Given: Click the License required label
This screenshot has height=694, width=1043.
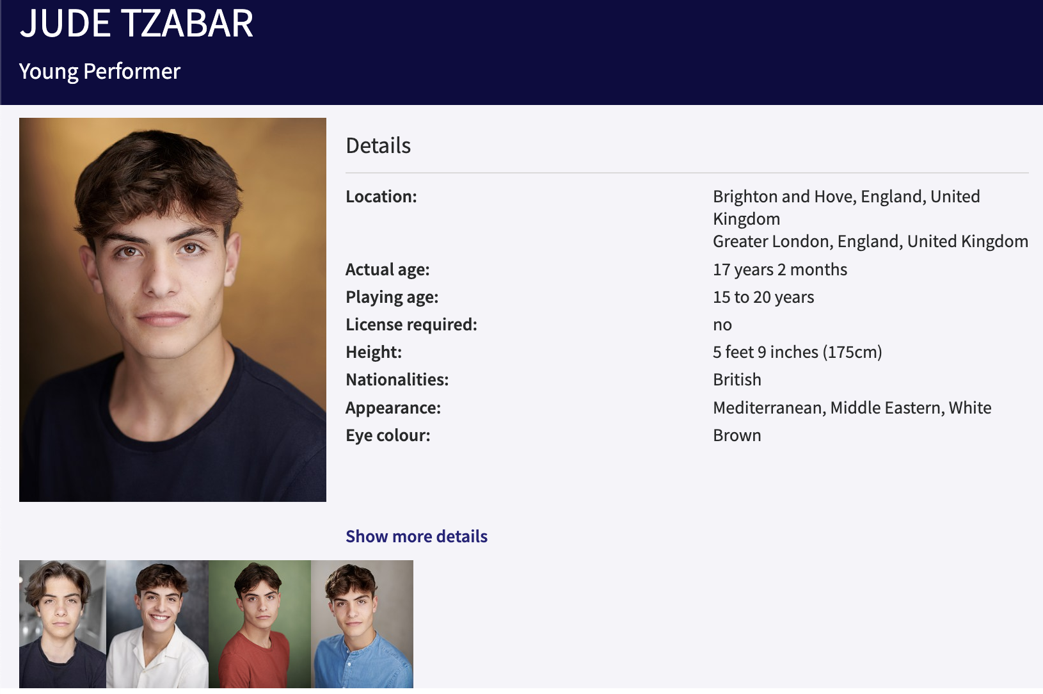Looking at the screenshot, I should (411, 325).
